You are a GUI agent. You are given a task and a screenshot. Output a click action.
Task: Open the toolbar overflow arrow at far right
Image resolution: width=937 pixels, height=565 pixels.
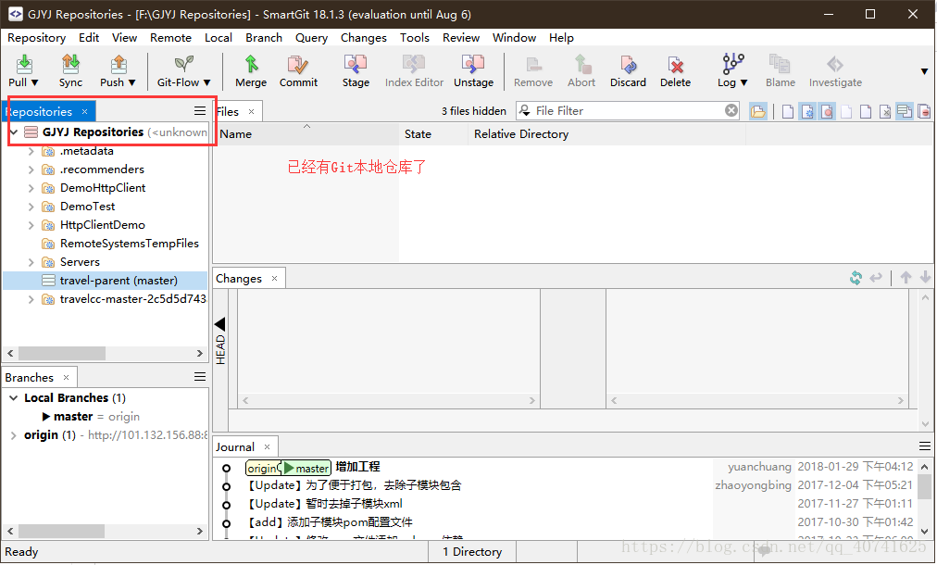coord(924,71)
